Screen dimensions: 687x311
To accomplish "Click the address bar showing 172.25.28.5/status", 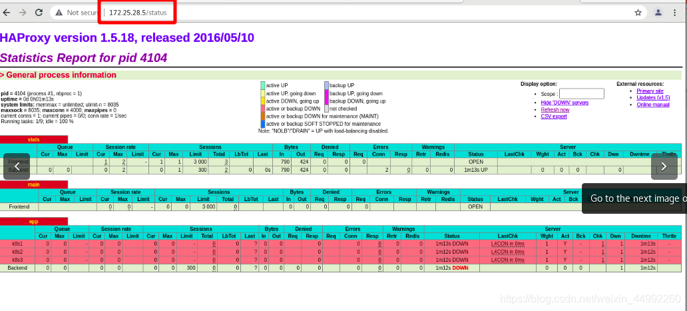I will pos(138,13).
